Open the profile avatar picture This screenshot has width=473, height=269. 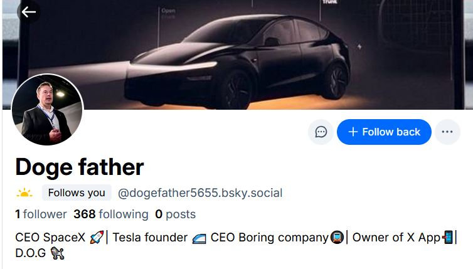(47, 110)
